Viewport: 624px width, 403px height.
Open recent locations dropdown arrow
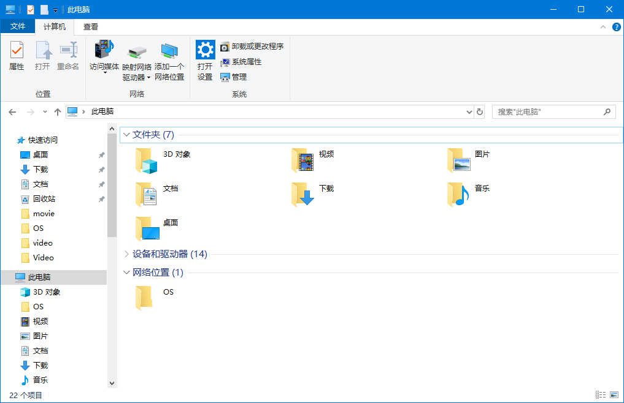45,112
